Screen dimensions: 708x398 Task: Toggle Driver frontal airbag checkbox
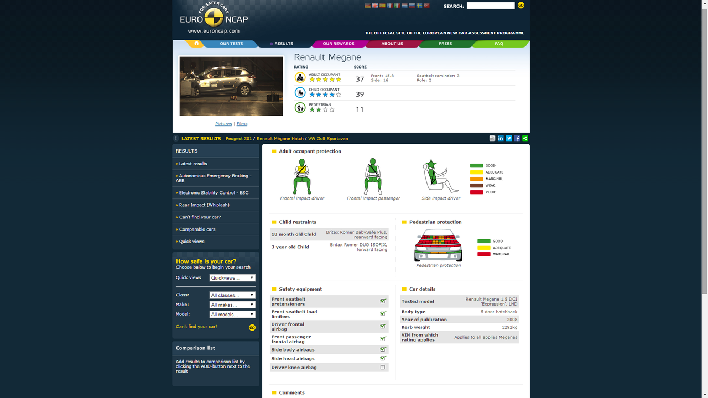click(x=383, y=326)
